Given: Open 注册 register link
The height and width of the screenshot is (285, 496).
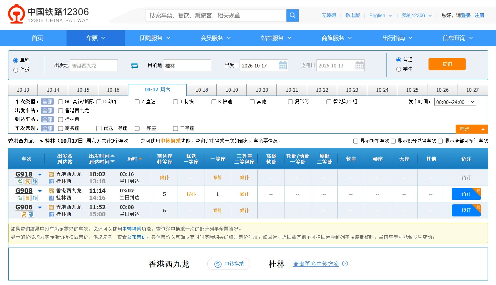Looking at the screenshot, I should click(x=479, y=15).
